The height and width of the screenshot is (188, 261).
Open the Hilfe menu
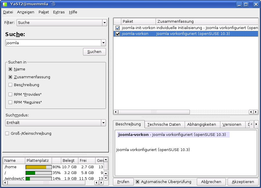pyautogui.click(x=73, y=12)
